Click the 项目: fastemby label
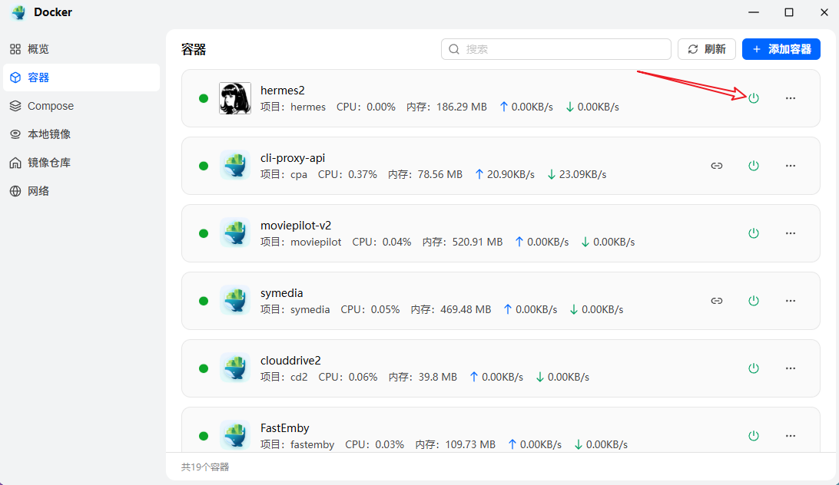The height and width of the screenshot is (485, 839). [x=297, y=445]
